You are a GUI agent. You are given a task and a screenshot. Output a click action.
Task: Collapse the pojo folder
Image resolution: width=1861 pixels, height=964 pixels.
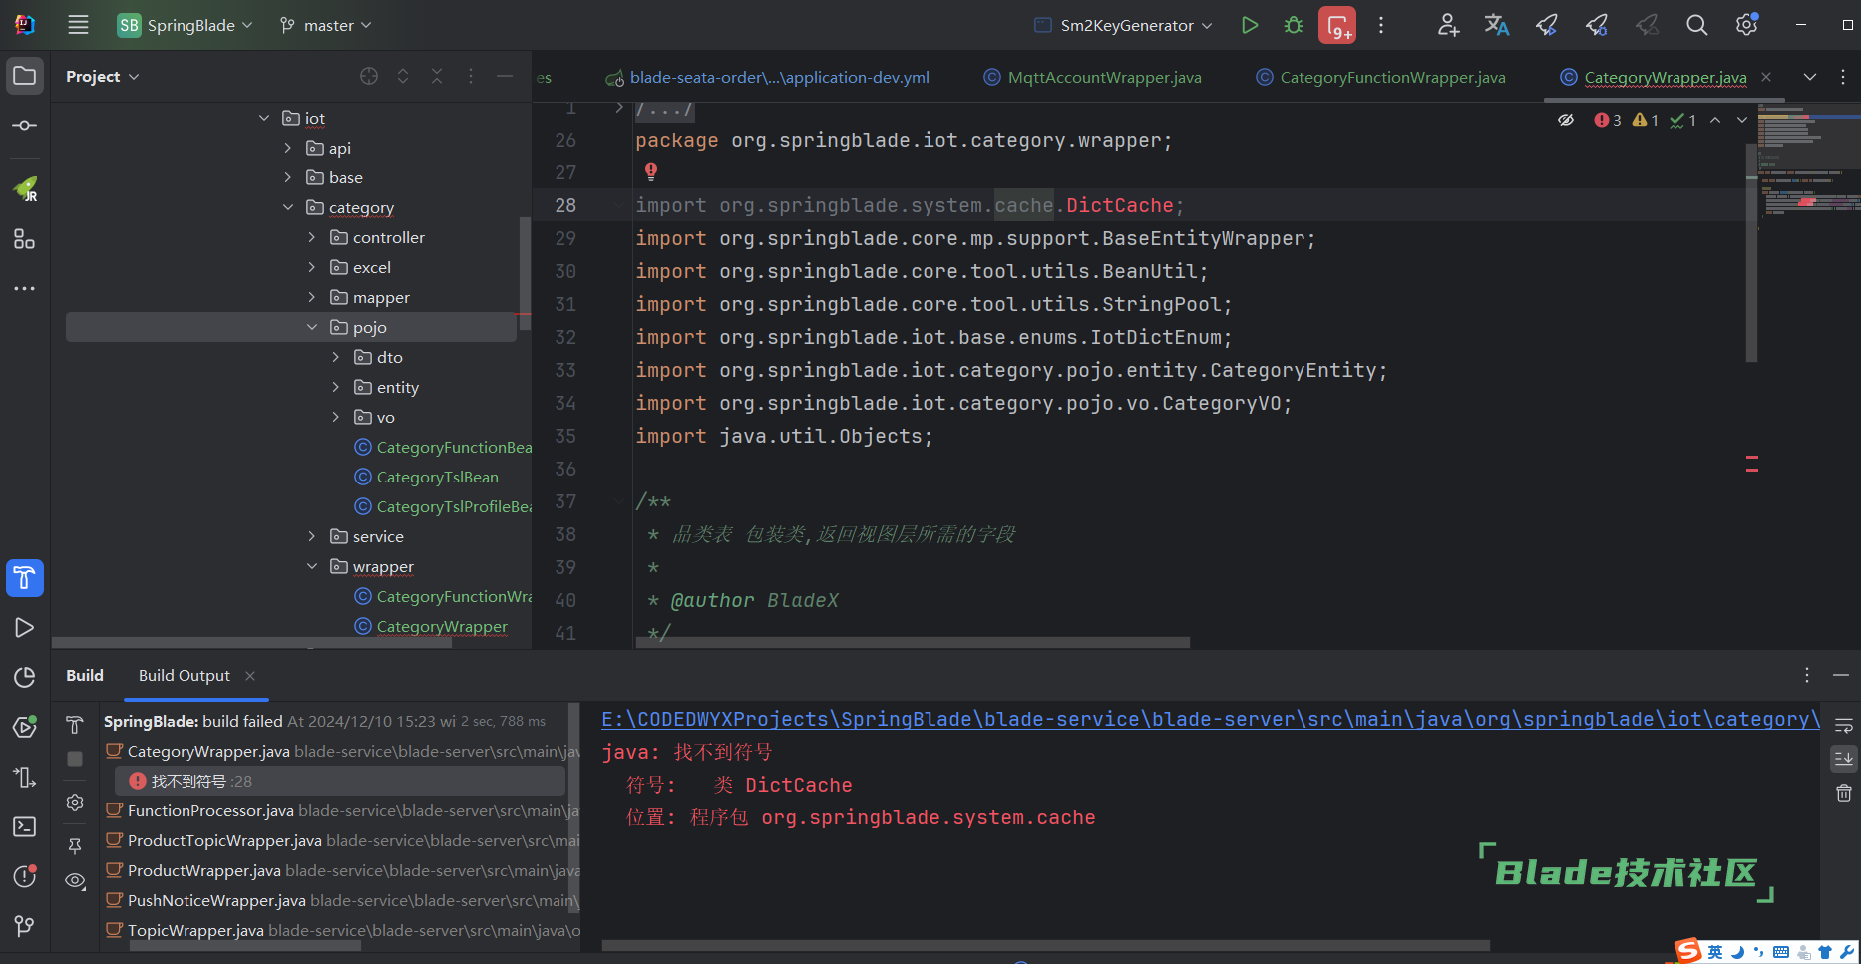click(312, 327)
